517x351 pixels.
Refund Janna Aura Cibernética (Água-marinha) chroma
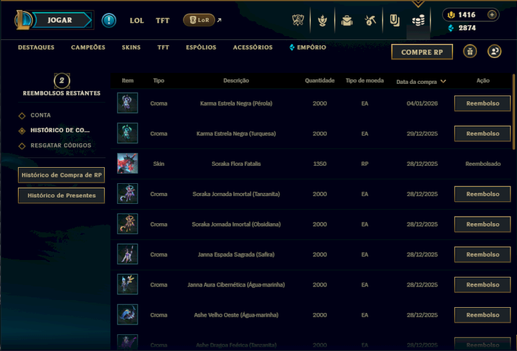pyautogui.click(x=482, y=285)
